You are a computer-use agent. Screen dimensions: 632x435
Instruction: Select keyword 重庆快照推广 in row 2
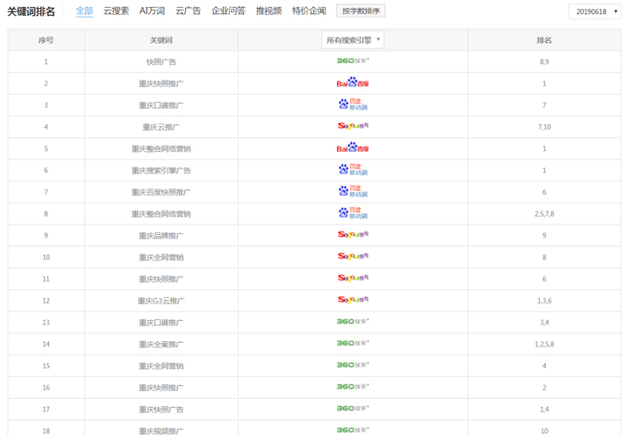pyautogui.click(x=161, y=83)
